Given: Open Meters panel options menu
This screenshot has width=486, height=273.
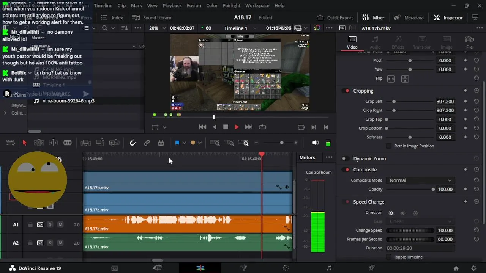Looking at the screenshot, I should pos(329,157).
